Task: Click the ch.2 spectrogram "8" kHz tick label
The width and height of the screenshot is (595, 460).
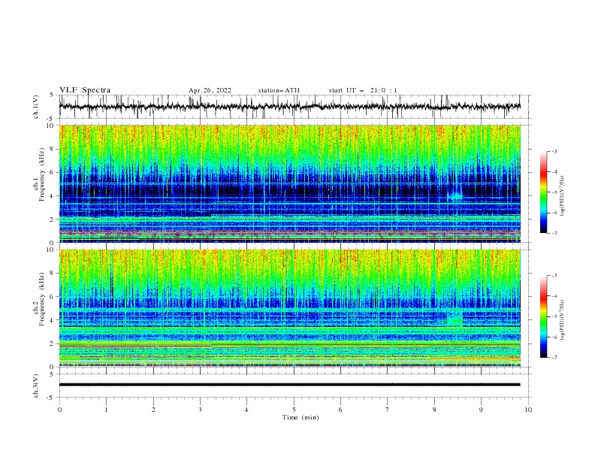Action: point(53,274)
